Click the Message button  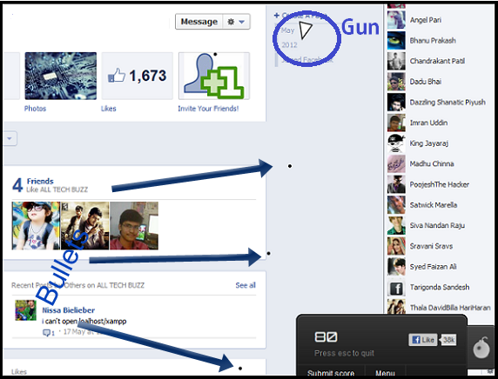point(199,22)
